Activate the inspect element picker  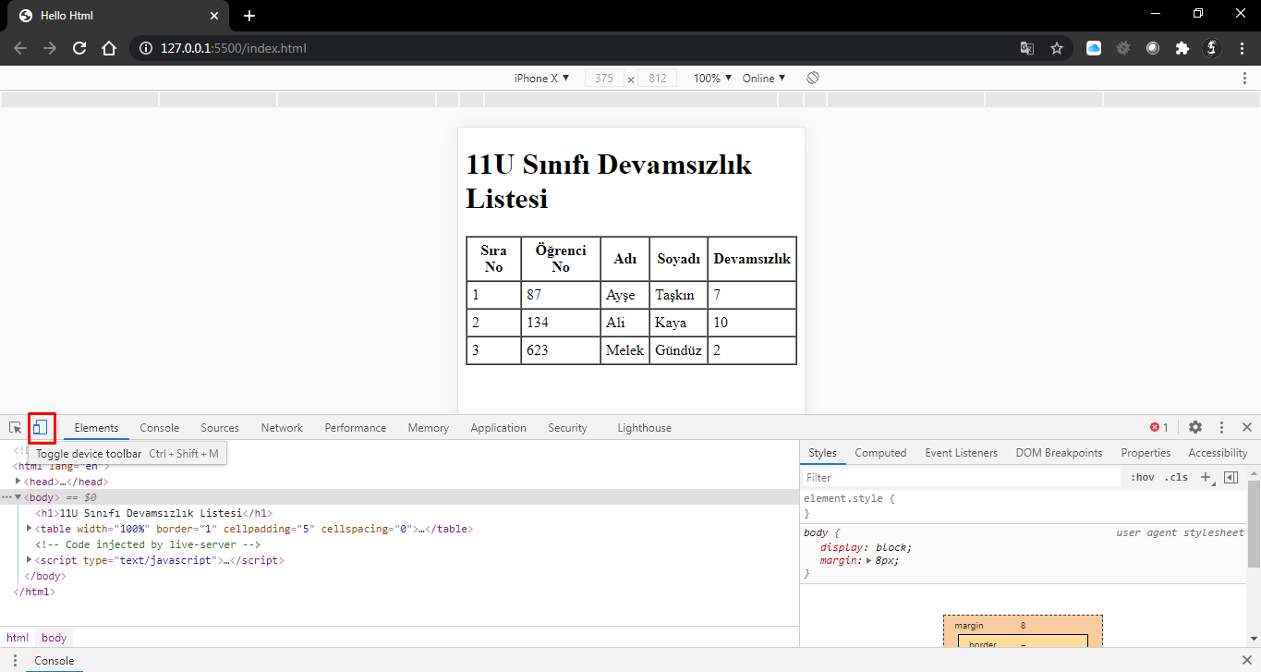tap(16, 427)
